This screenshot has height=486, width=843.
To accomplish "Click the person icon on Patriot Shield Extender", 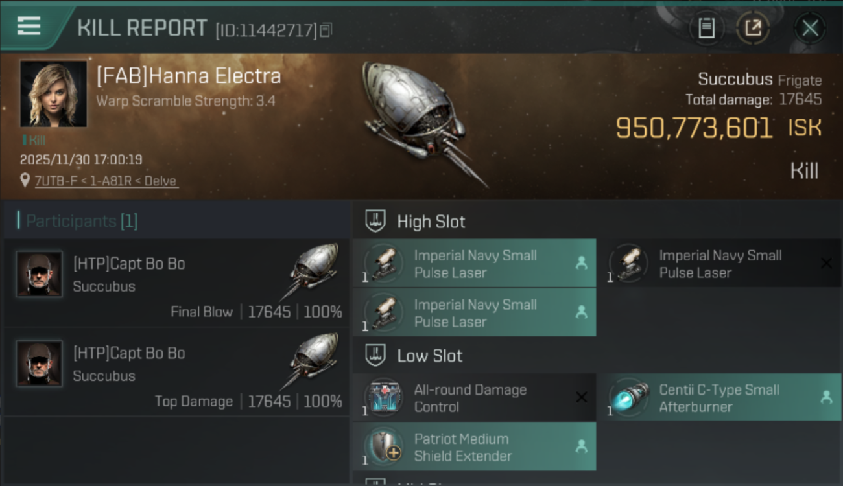I will (582, 446).
